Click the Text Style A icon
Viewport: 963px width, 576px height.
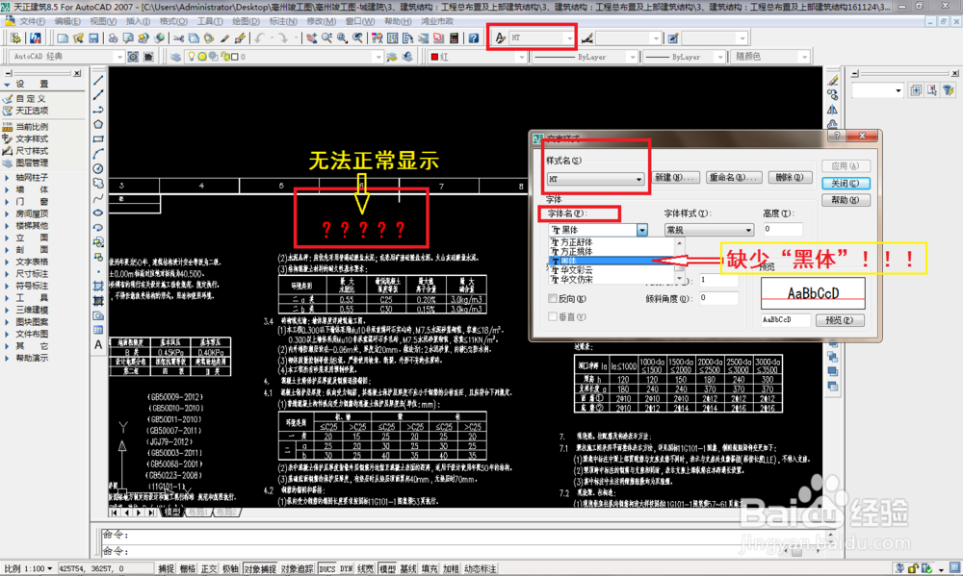click(x=500, y=38)
